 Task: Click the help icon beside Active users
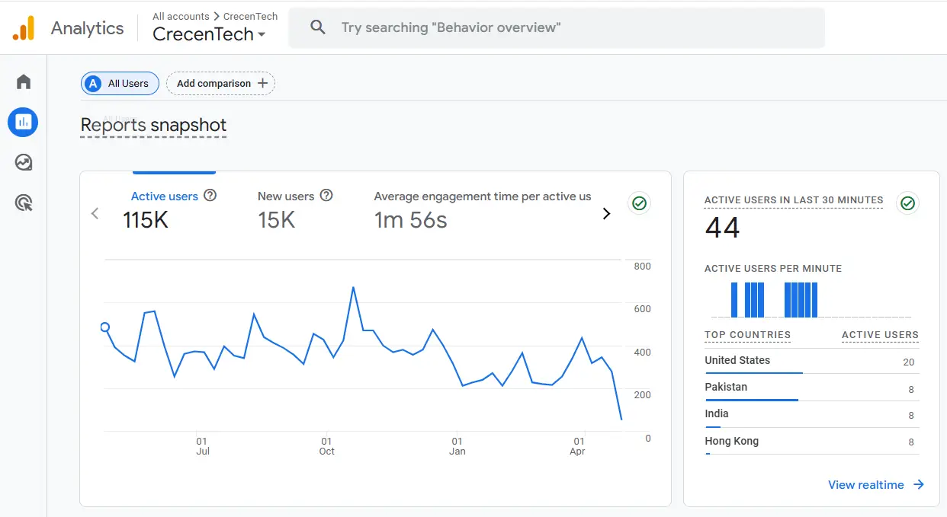pos(210,196)
